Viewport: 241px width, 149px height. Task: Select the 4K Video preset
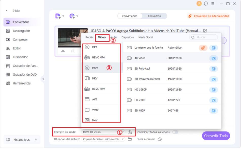click(x=172, y=58)
